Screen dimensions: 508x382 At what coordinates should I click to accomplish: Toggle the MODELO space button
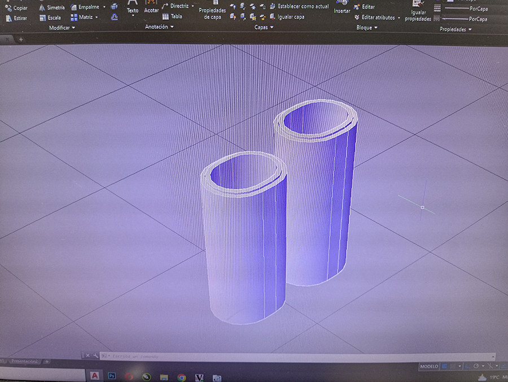point(429,367)
